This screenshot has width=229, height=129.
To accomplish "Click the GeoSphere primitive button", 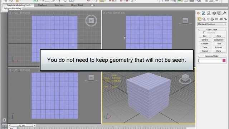I will (219, 40).
